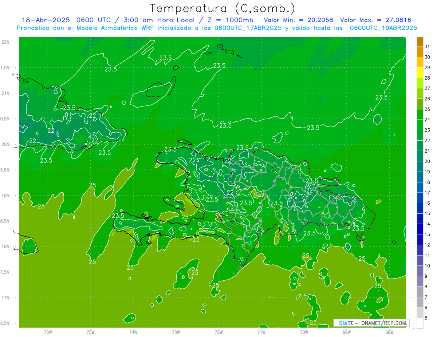Pick the orange swatch between 29 and 30
The width and height of the screenshot is (437, 337).
tap(420, 62)
